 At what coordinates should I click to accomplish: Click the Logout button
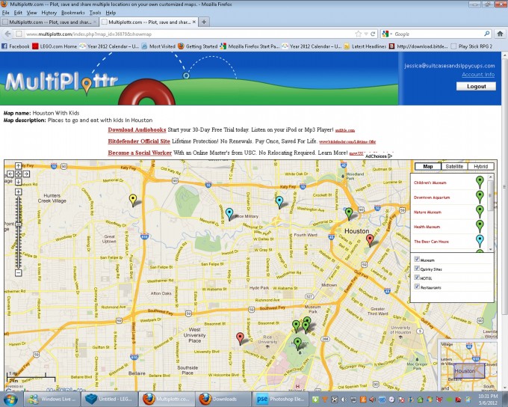pos(476,86)
